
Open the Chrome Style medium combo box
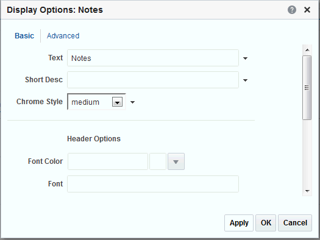[x=96, y=102]
